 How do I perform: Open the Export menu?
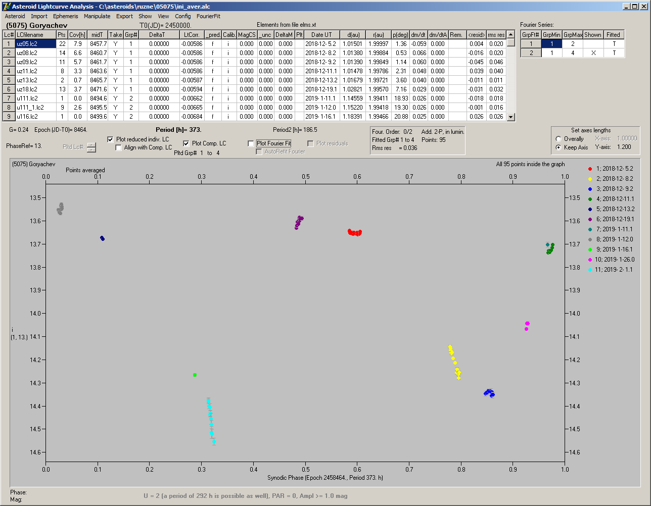pos(124,16)
